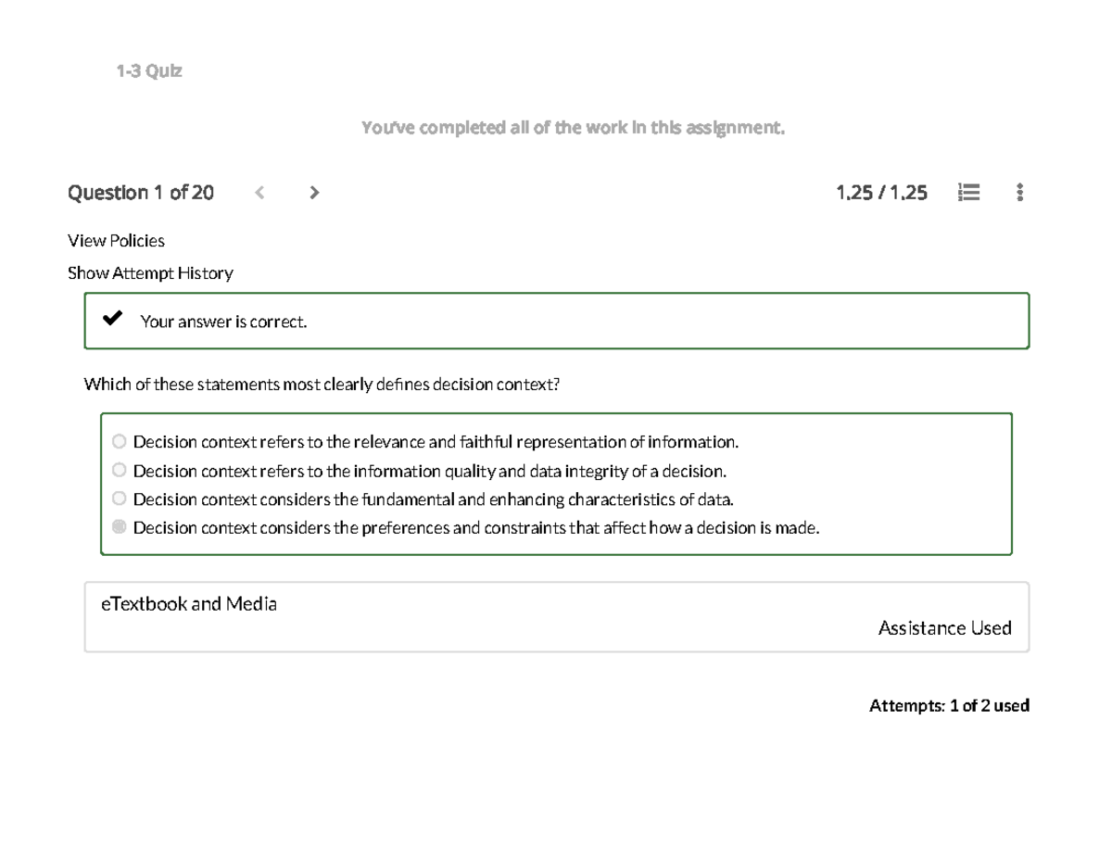Click the checkmark icon in the correct-answer banner
Image resolution: width=1112 pixels, height=859 pixels.
pyautogui.click(x=113, y=317)
